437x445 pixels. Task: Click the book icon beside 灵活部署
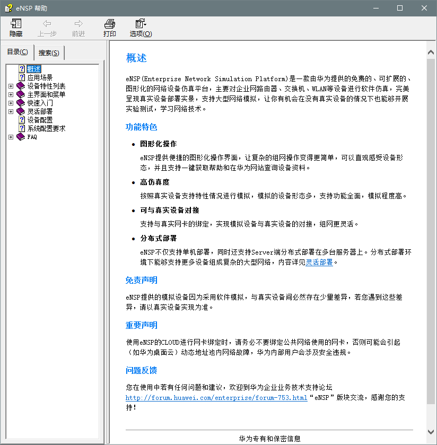pyautogui.click(x=21, y=111)
